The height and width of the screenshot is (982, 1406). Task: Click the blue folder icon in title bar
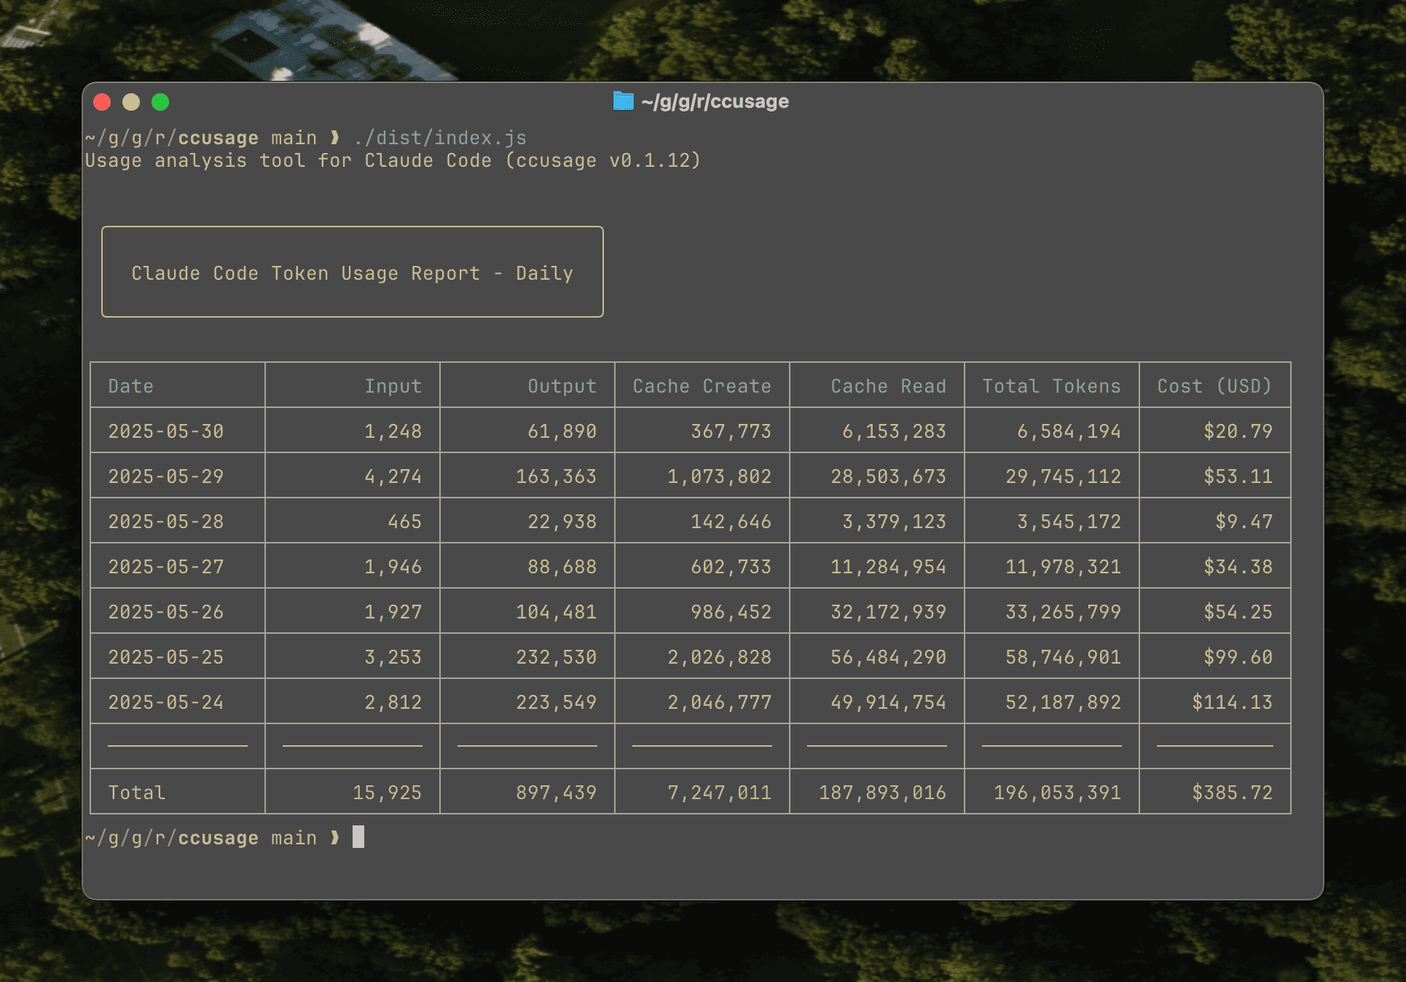[x=623, y=101]
